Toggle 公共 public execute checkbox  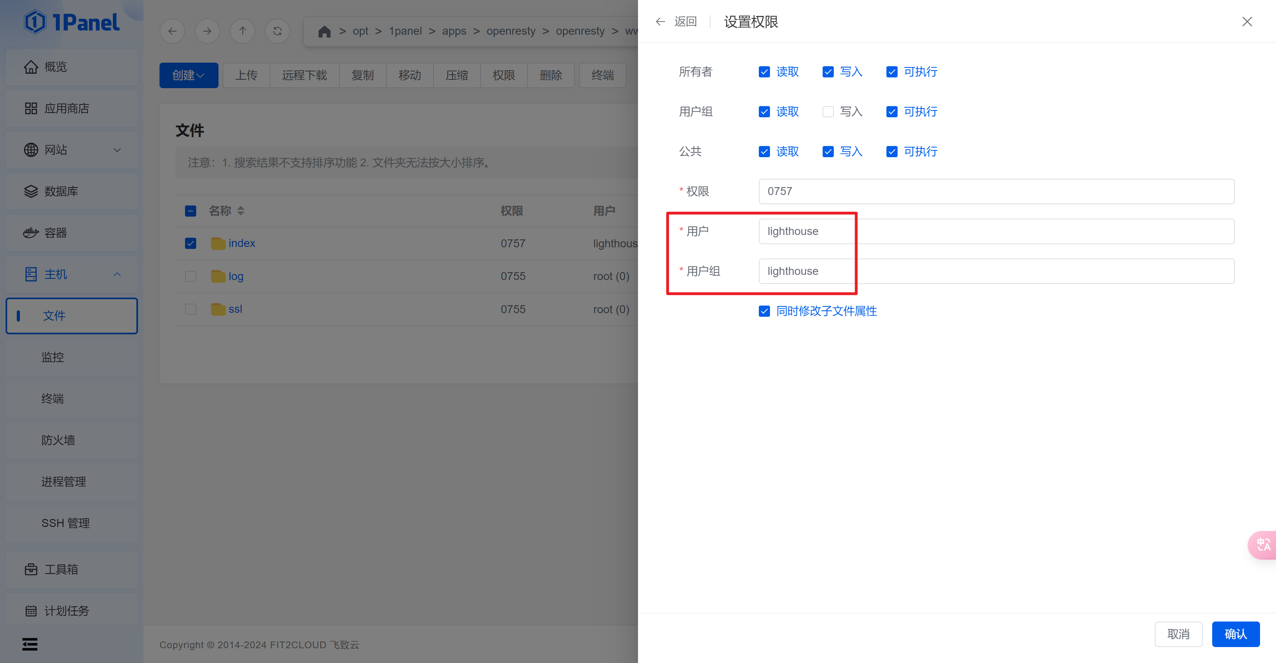pyautogui.click(x=892, y=152)
